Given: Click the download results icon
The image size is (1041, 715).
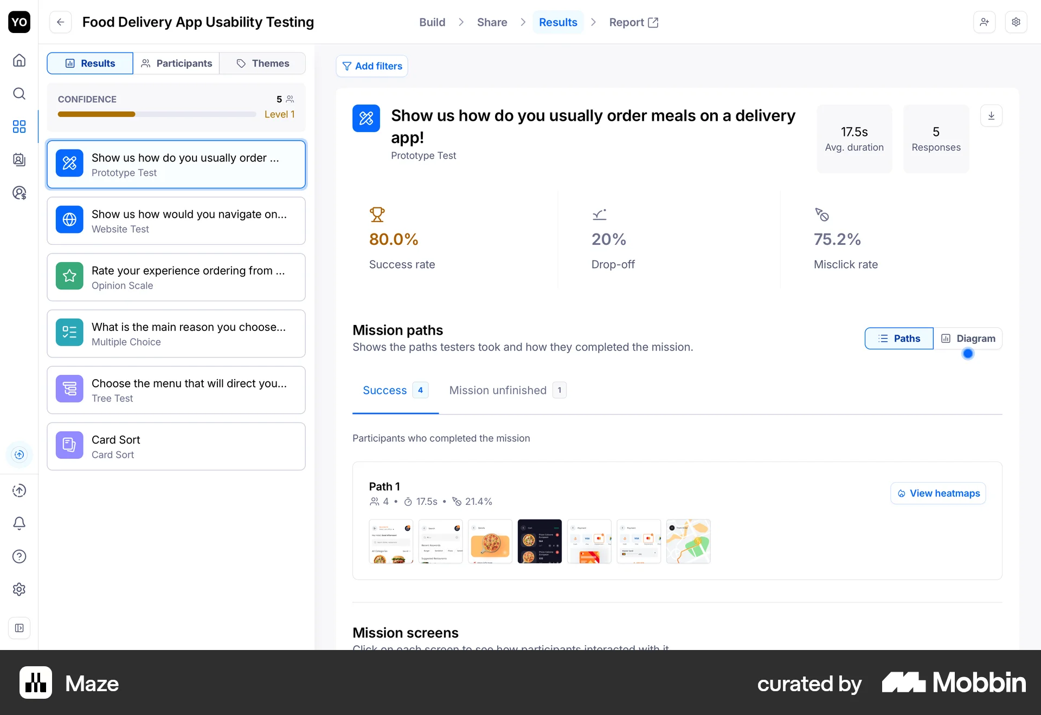Looking at the screenshot, I should coord(991,116).
